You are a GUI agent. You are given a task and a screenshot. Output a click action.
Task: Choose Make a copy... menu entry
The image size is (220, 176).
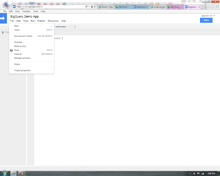click(x=32, y=46)
